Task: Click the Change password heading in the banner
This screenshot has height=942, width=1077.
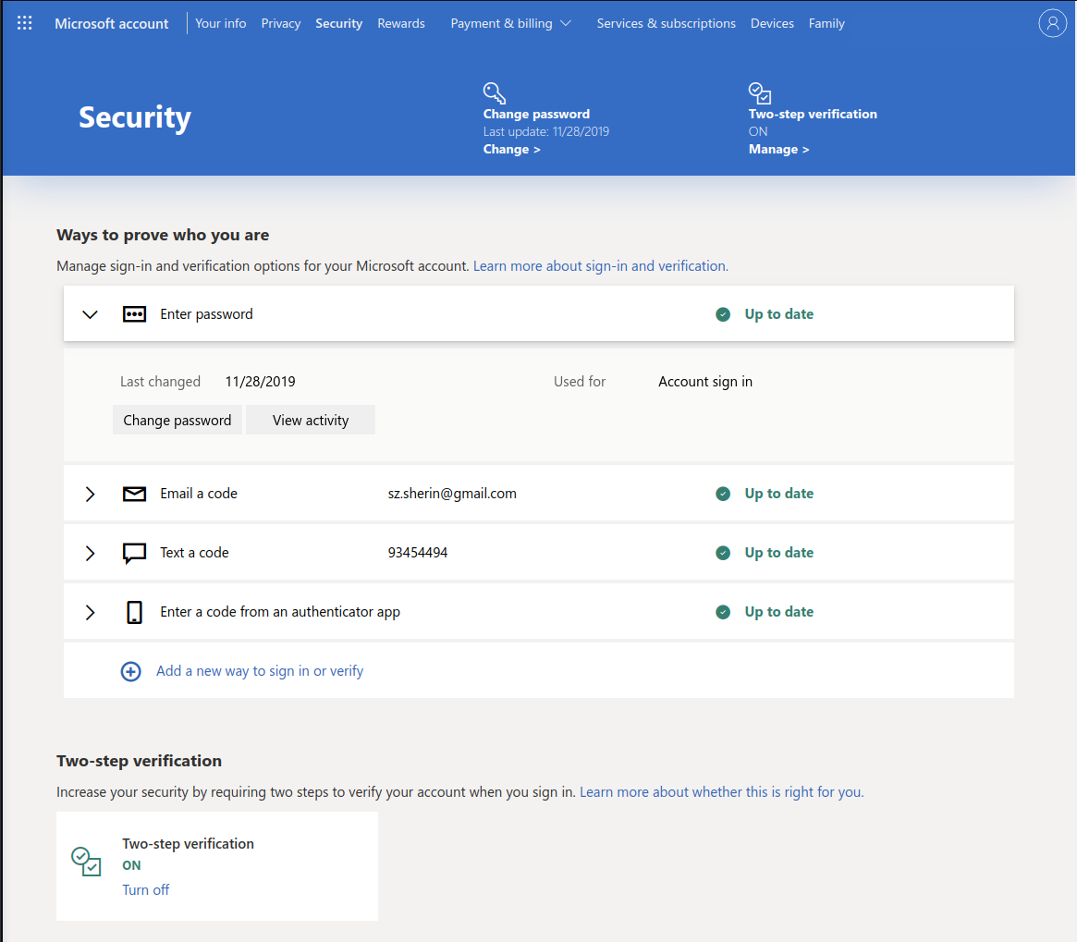Action: click(536, 114)
